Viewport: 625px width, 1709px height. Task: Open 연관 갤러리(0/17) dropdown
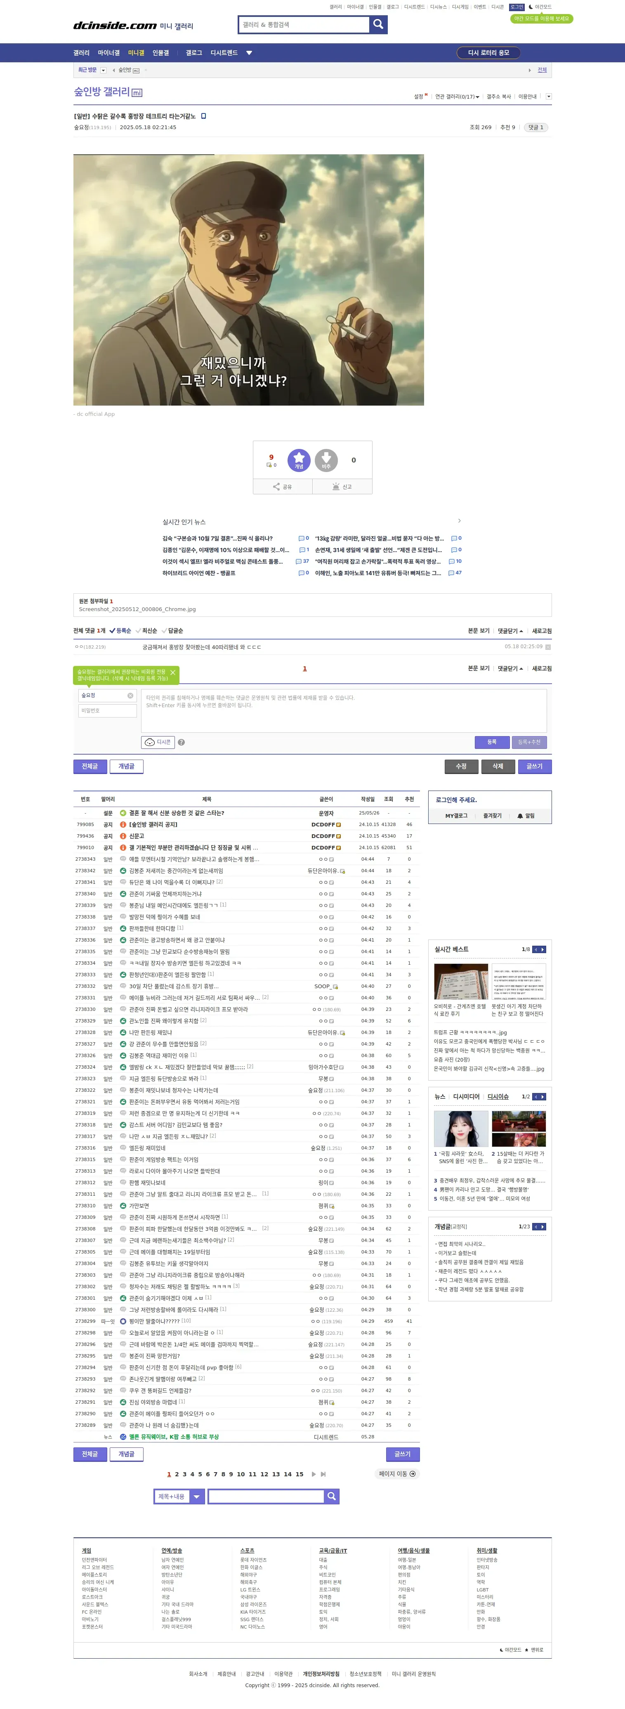pos(457,97)
